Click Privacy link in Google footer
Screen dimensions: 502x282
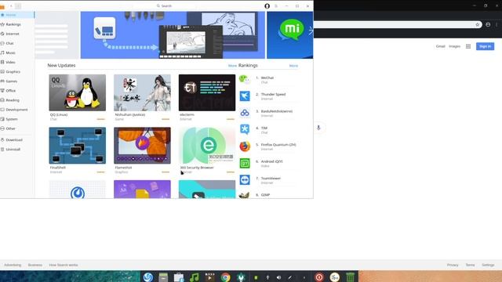[453, 265]
